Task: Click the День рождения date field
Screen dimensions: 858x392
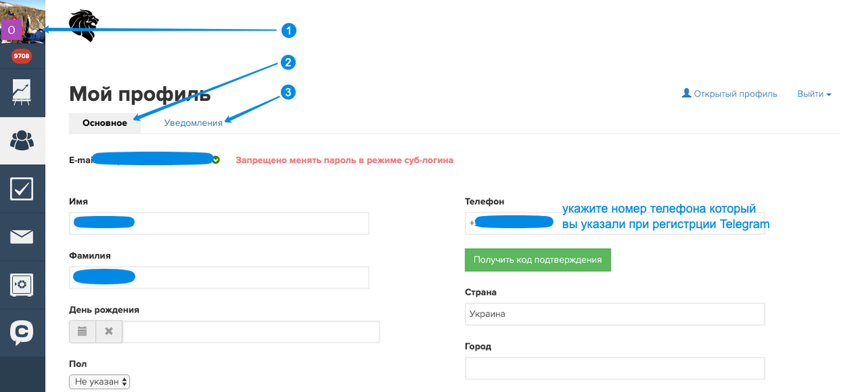Action: tap(250, 331)
